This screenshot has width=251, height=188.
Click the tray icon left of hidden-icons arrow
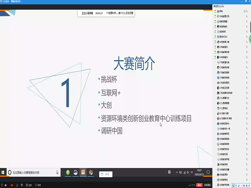(x=169, y=172)
